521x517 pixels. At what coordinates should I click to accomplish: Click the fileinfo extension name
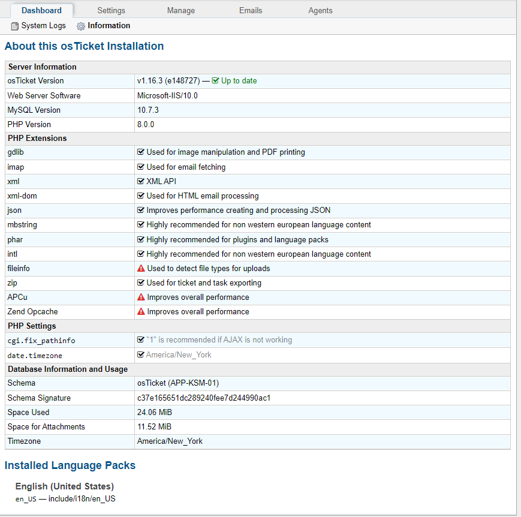pyautogui.click(x=19, y=268)
